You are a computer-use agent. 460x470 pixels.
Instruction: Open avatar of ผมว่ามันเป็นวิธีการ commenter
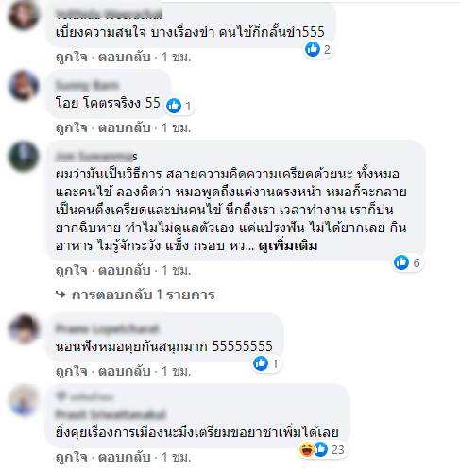[x=24, y=157]
